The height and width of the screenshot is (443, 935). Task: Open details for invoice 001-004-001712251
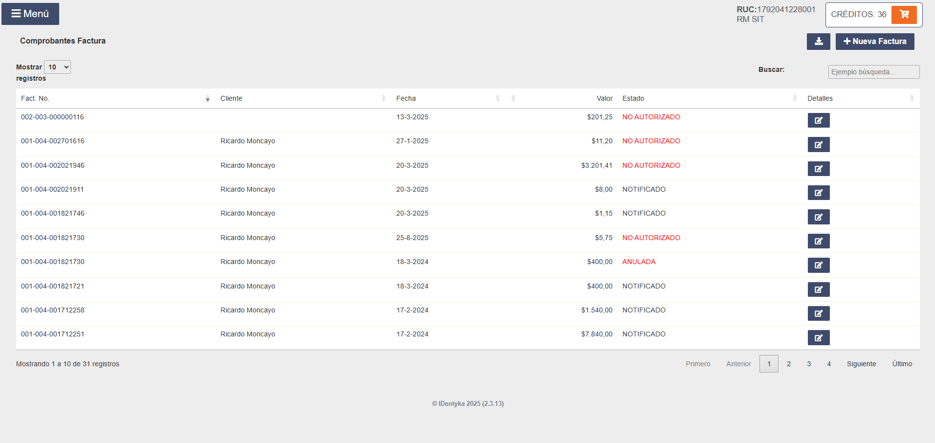tap(818, 337)
